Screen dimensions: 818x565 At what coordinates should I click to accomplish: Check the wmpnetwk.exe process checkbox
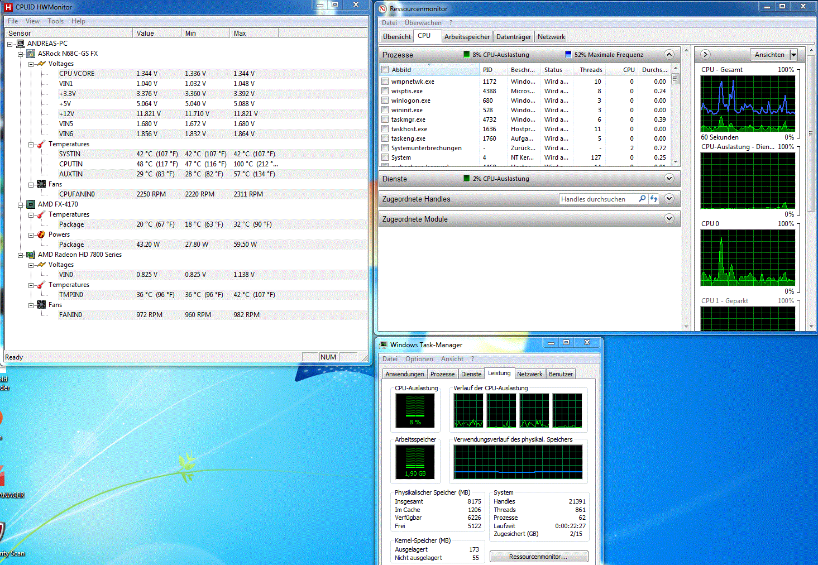tap(385, 82)
